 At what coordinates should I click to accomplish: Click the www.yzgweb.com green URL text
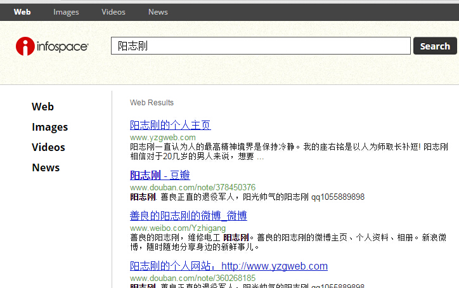[163, 138]
